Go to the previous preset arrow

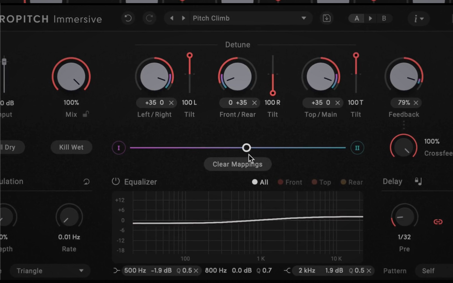point(172,18)
